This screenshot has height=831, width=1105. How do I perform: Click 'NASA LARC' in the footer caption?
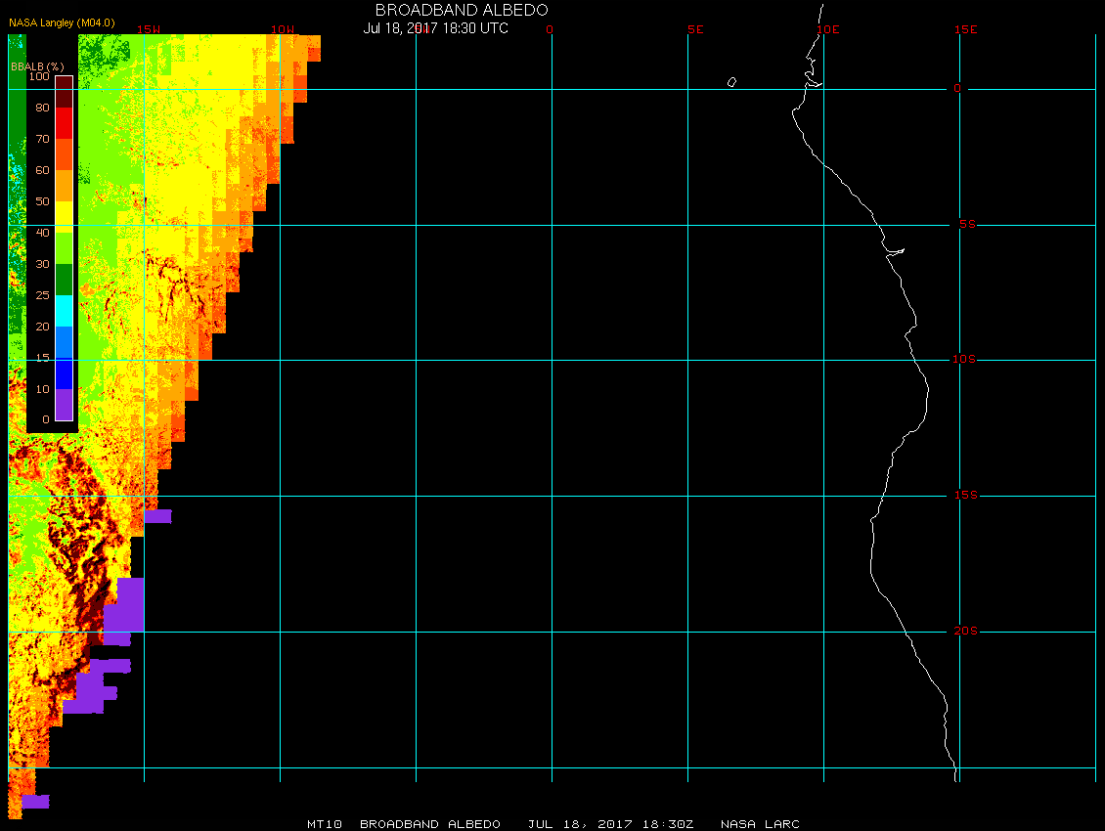[760, 824]
